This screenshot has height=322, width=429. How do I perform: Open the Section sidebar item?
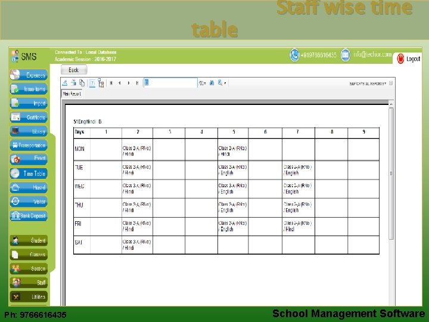click(29, 268)
